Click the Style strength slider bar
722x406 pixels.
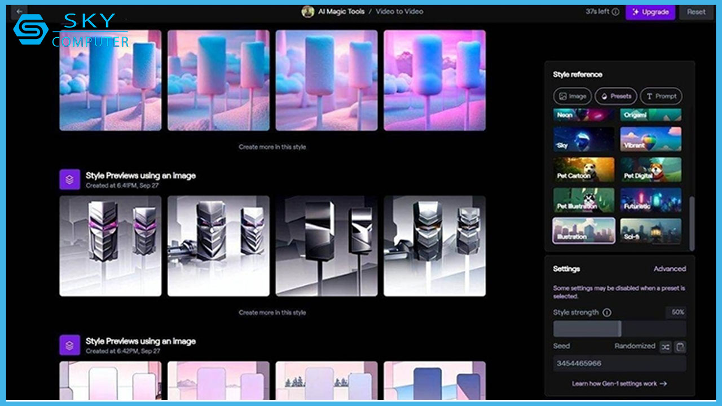coord(619,329)
